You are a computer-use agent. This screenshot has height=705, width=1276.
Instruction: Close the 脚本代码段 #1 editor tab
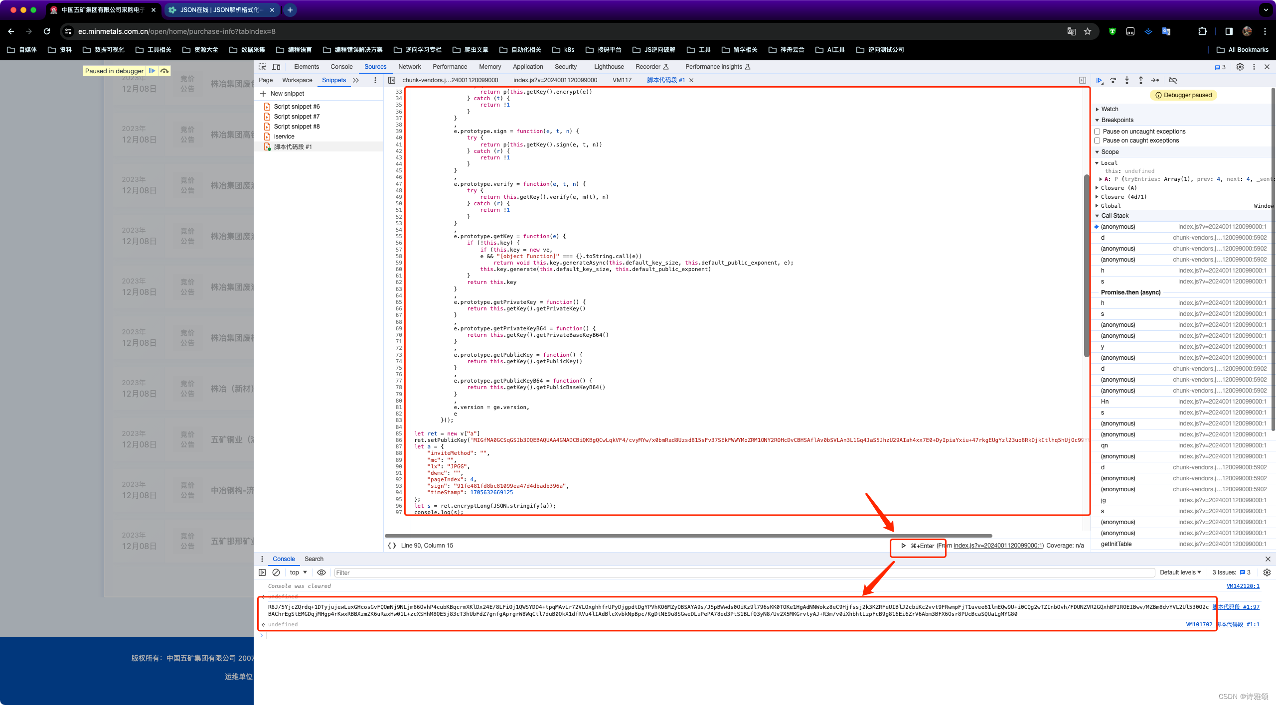(691, 80)
